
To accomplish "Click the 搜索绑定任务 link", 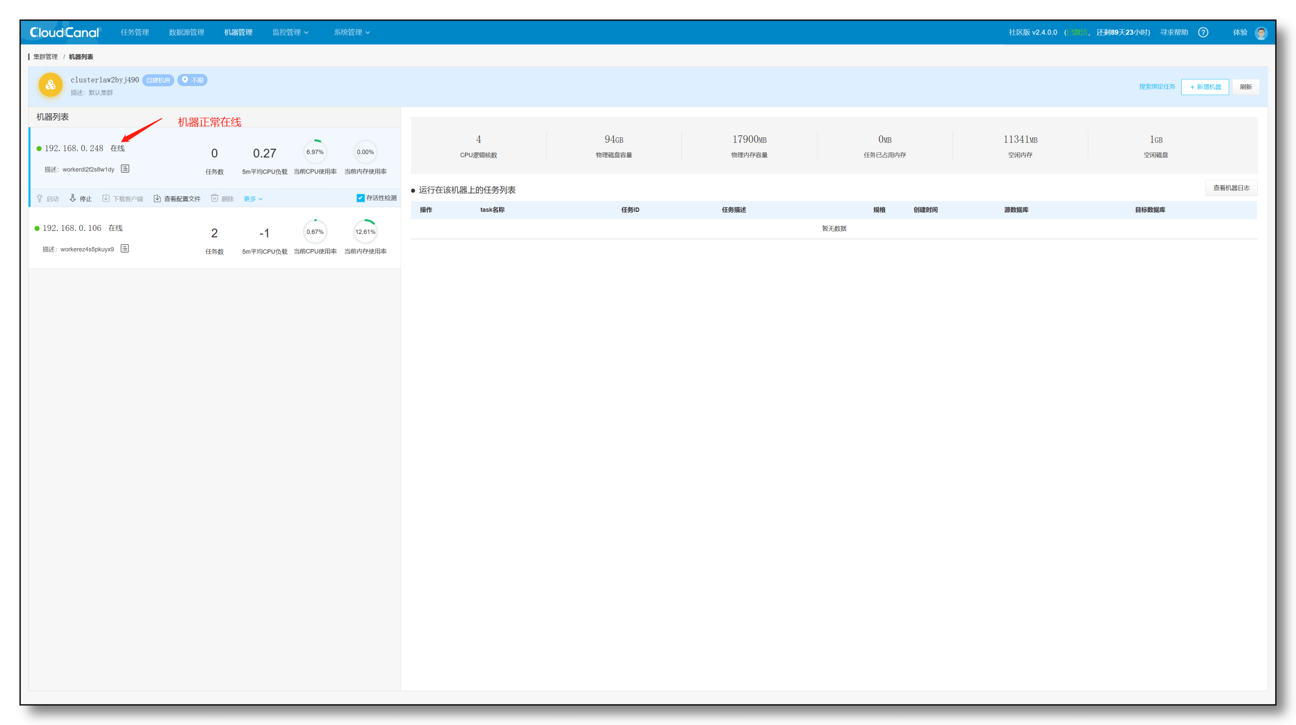I will click(1157, 87).
